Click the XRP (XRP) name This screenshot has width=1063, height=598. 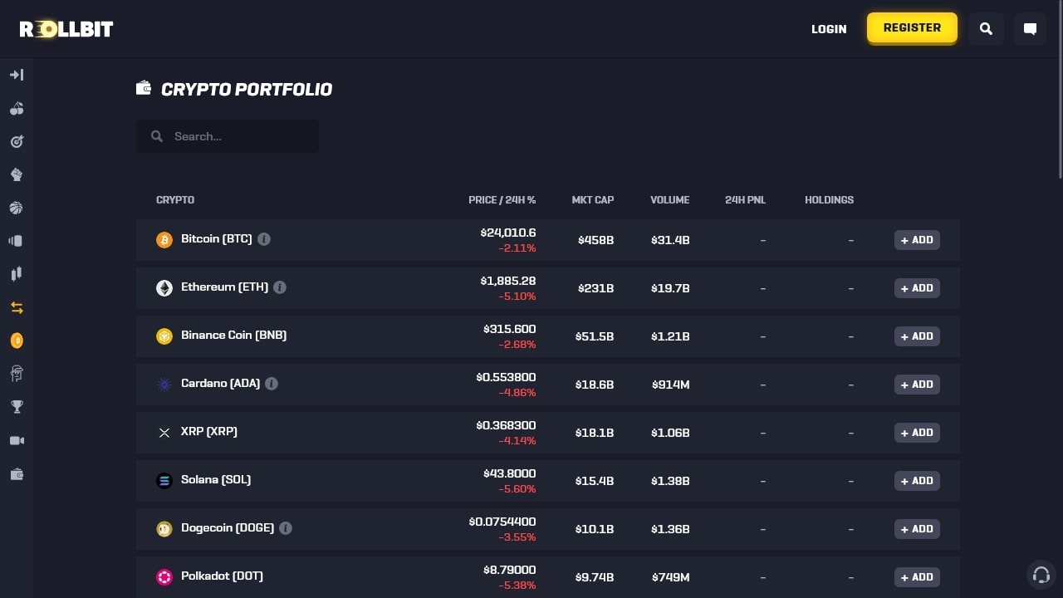(209, 431)
